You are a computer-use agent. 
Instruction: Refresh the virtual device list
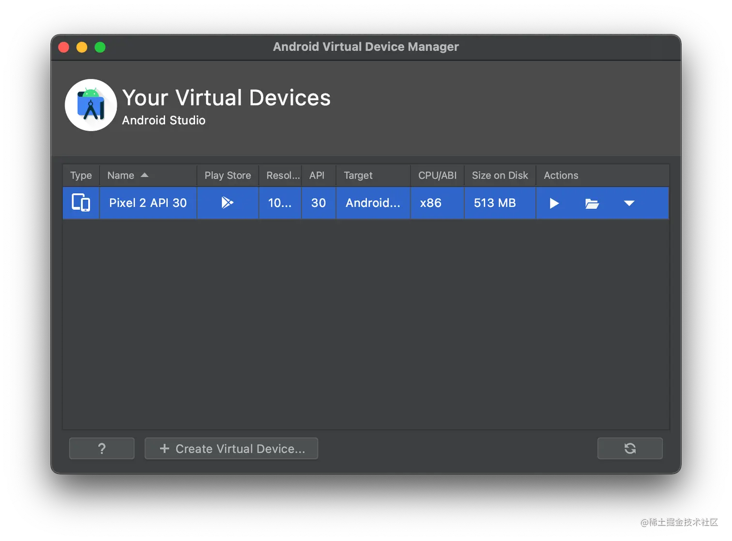pyautogui.click(x=630, y=448)
